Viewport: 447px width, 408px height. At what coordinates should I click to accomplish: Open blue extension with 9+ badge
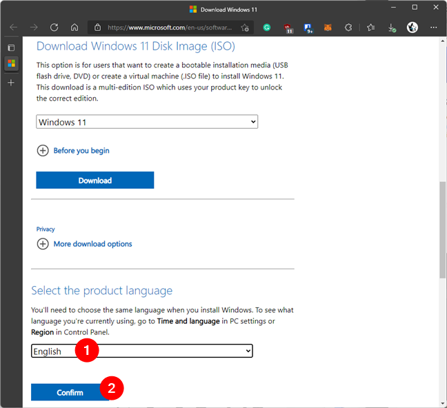pos(308,28)
